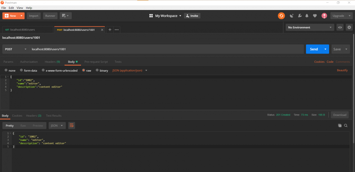Collapse line 1 fold arrow in response body

click(x=10, y=133)
